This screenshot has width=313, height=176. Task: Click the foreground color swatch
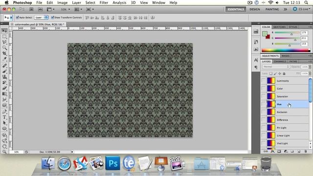pyautogui.click(x=265, y=33)
